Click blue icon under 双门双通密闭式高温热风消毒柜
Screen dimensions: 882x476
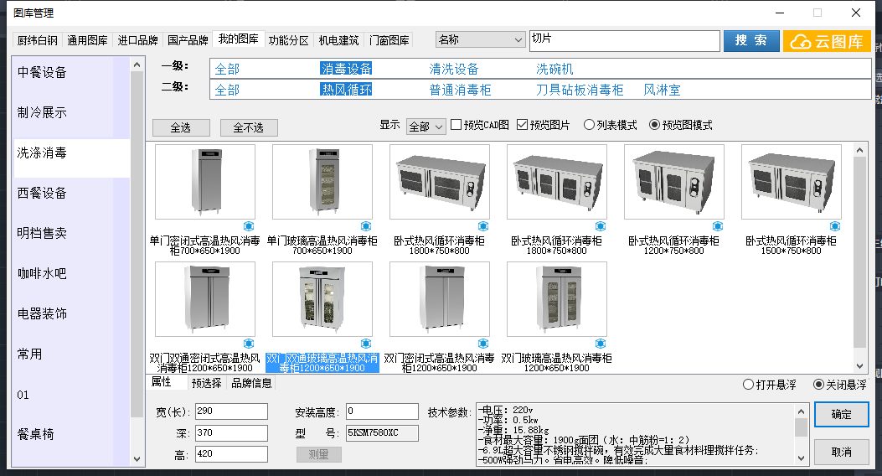pos(249,344)
